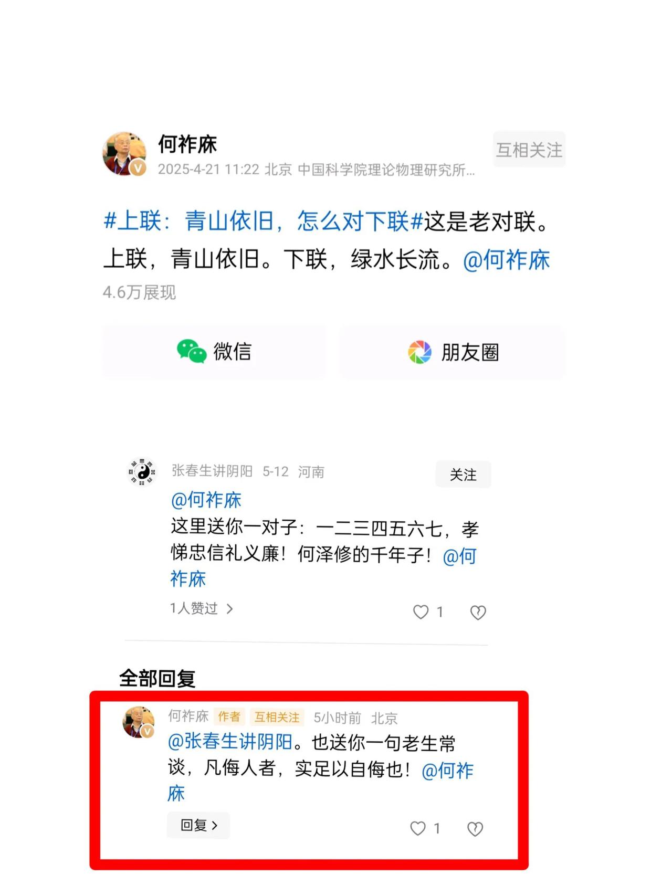Image resolution: width=672 pixels, height=885 pixels.
Task: Open 何祚庥's profile avatar at post top
Action: pyautogui.click(x=124, y=153)
